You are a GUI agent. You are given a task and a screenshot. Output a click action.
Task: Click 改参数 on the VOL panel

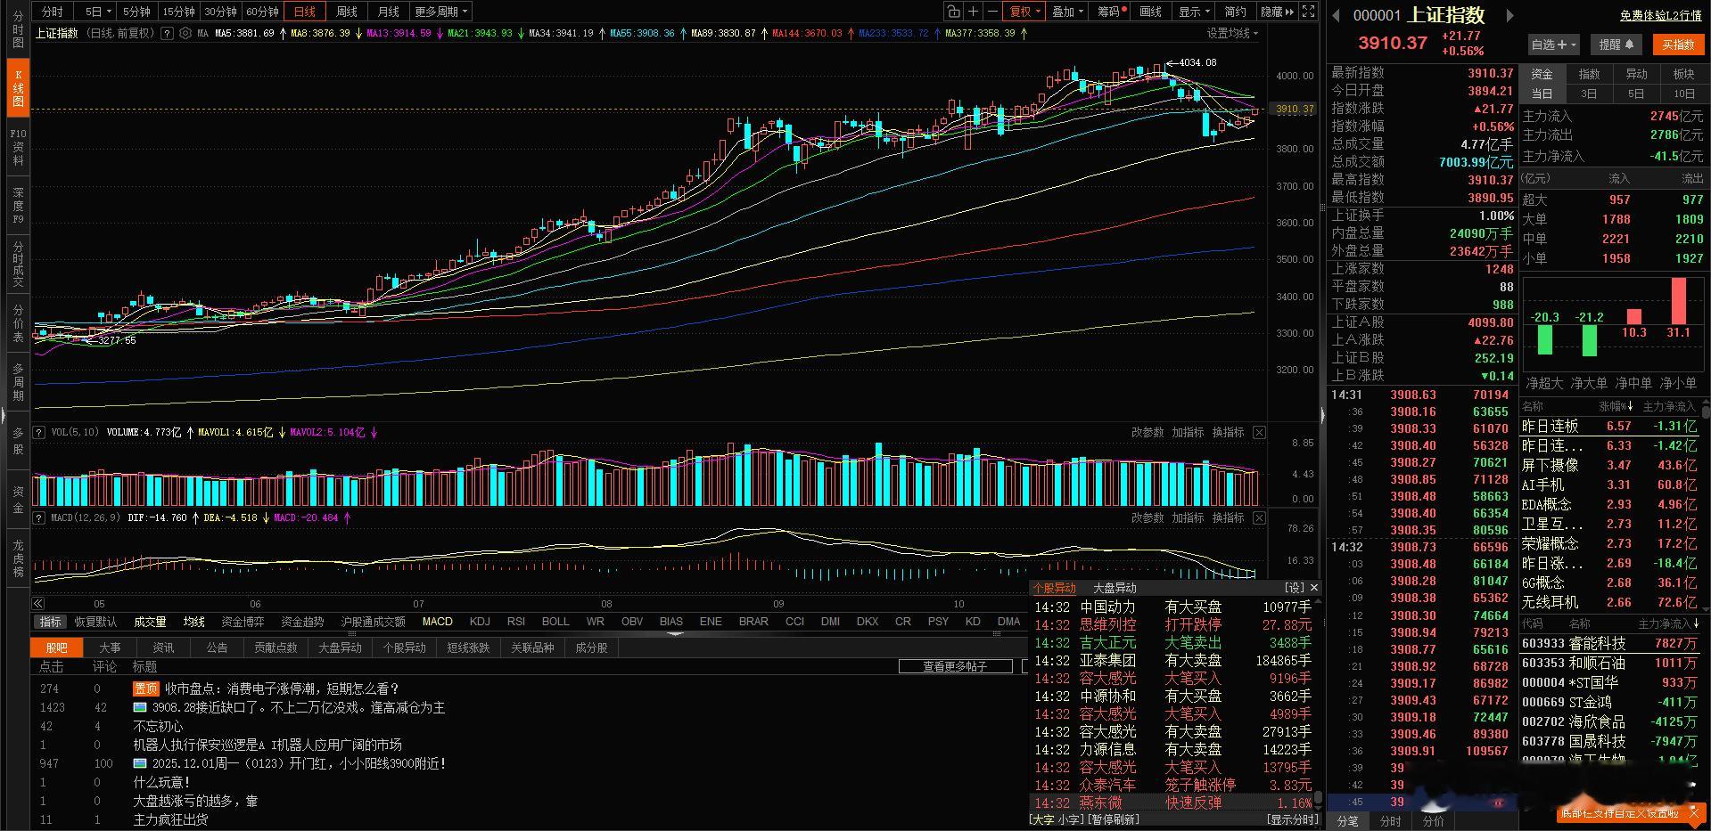point(1148,432)
